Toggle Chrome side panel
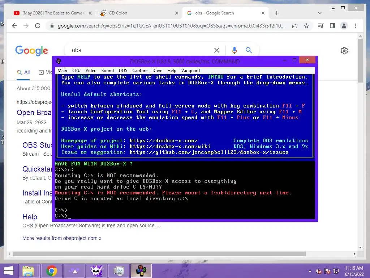The width and height of the screenshot is (370, 278). pos(332,26)
